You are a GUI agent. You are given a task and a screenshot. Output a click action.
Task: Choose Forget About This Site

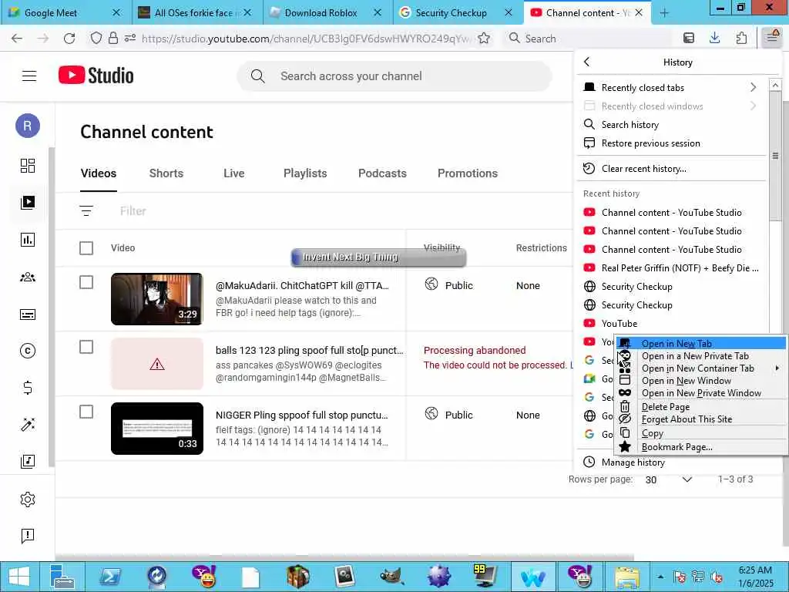700,419
